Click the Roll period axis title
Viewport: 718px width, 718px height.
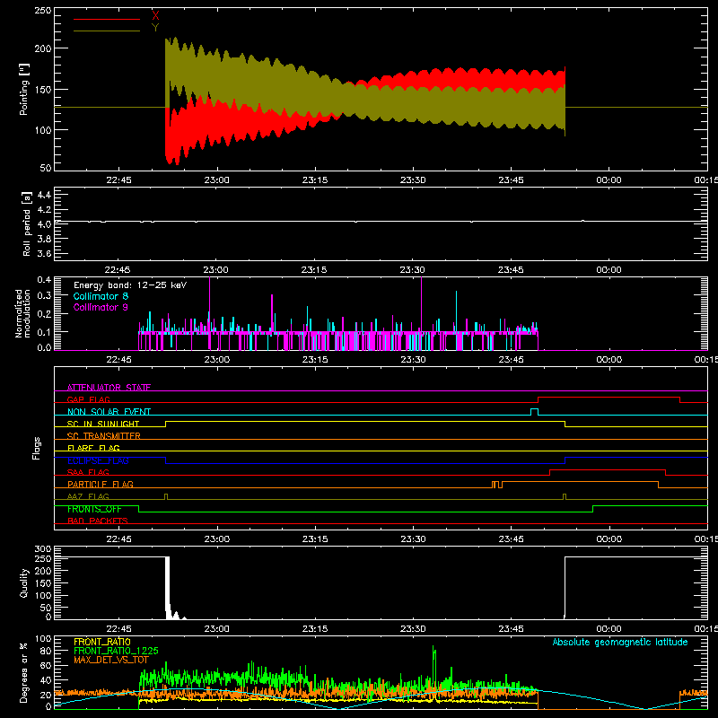click(x=26, y=223)
